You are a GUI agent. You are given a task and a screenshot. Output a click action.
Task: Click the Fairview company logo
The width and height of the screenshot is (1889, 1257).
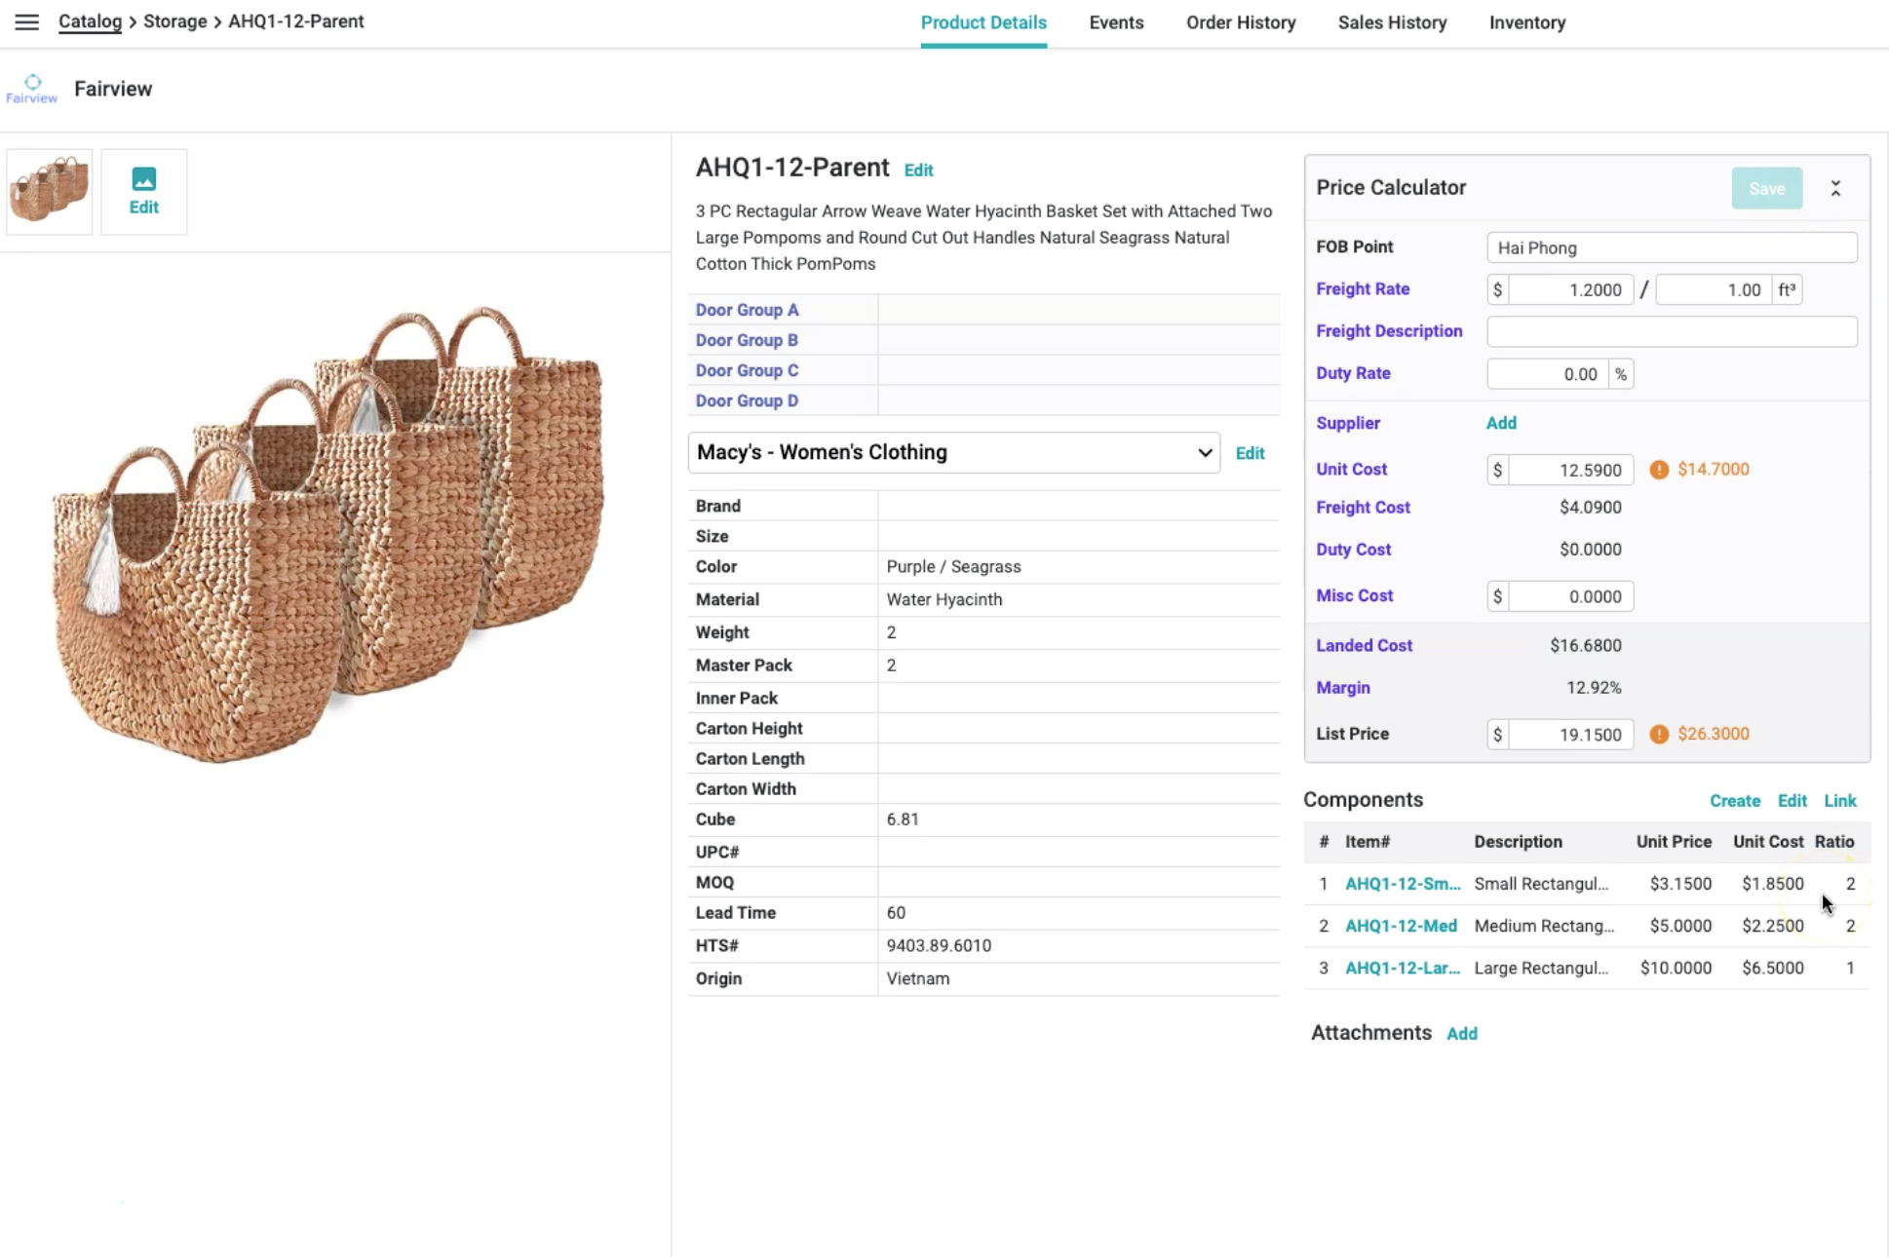pos(32,89)
